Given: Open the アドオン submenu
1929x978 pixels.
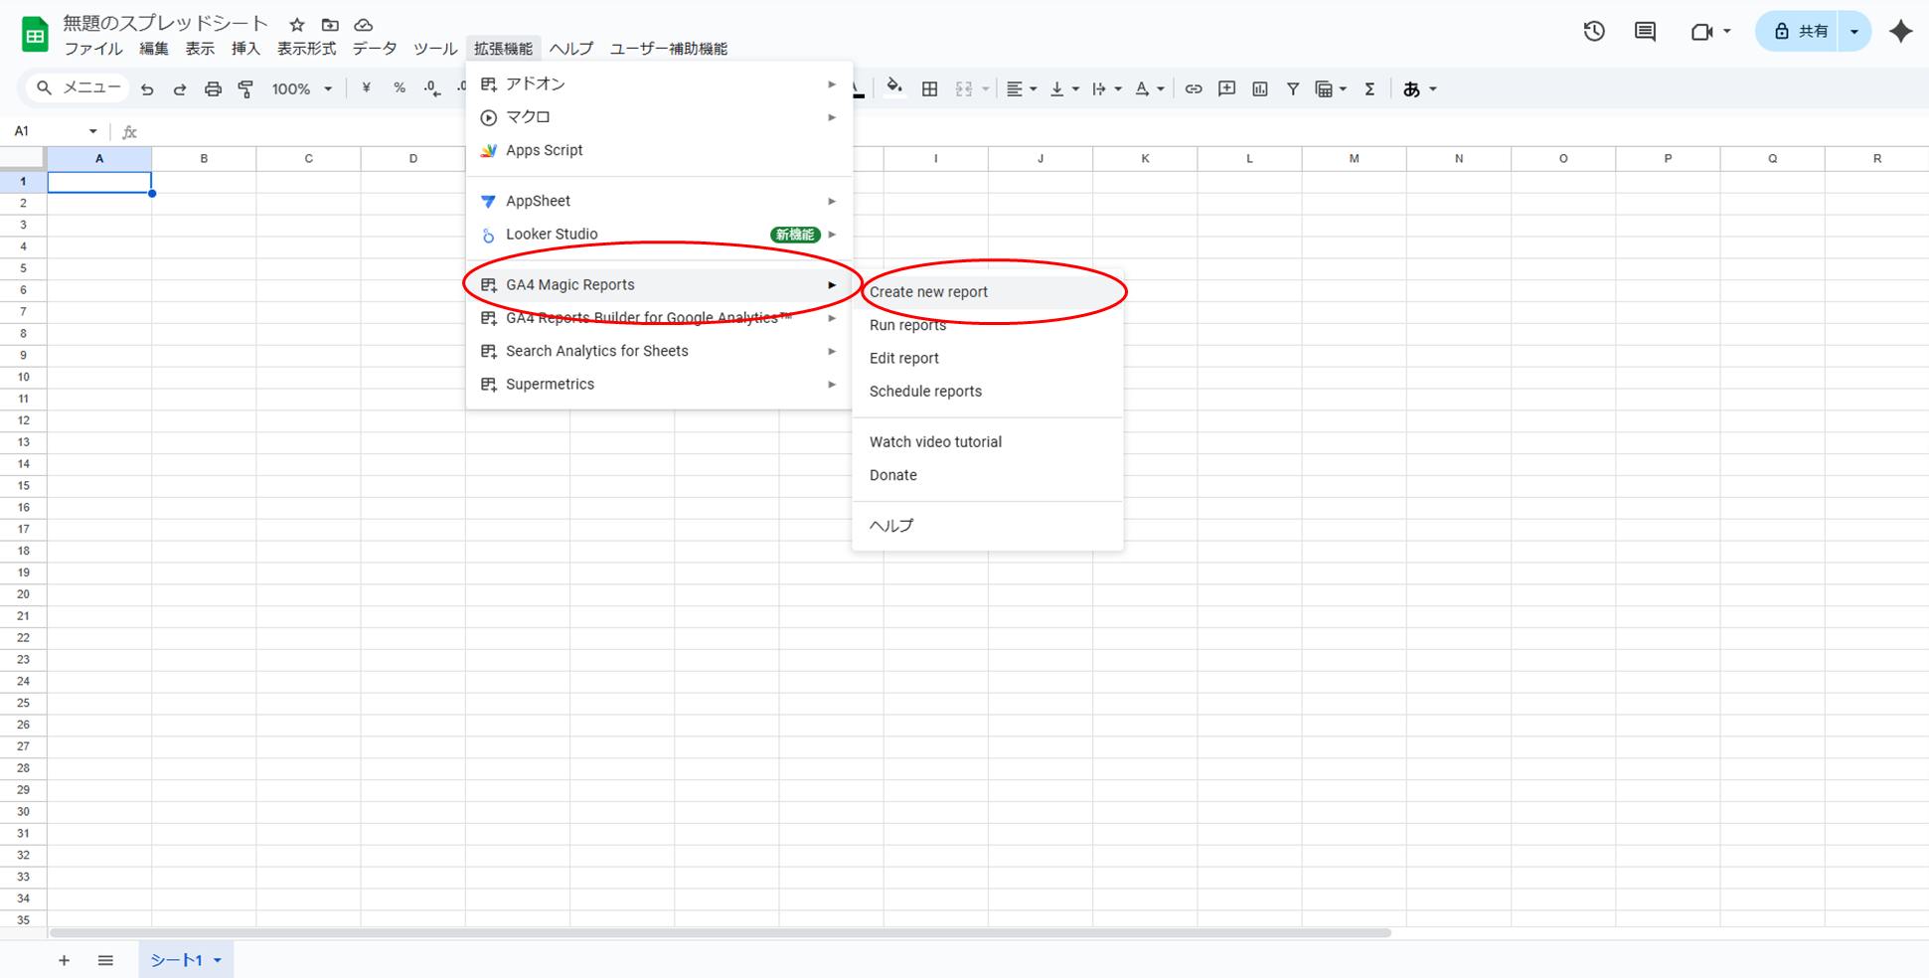Looking at the screenshot, I should click(x=659, y=84).
